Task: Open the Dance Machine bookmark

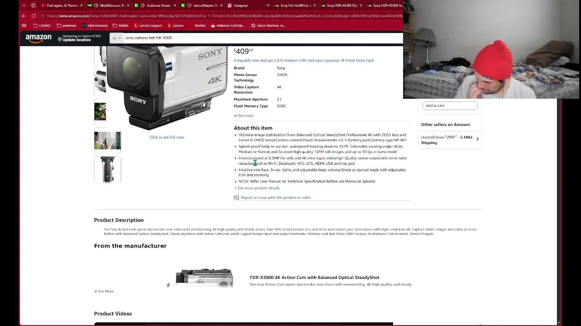Action: [268, 25]
